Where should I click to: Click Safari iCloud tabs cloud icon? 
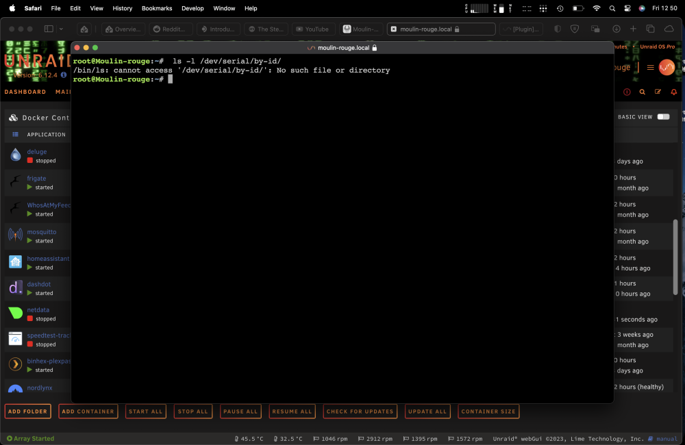click(x=669, y=29)
